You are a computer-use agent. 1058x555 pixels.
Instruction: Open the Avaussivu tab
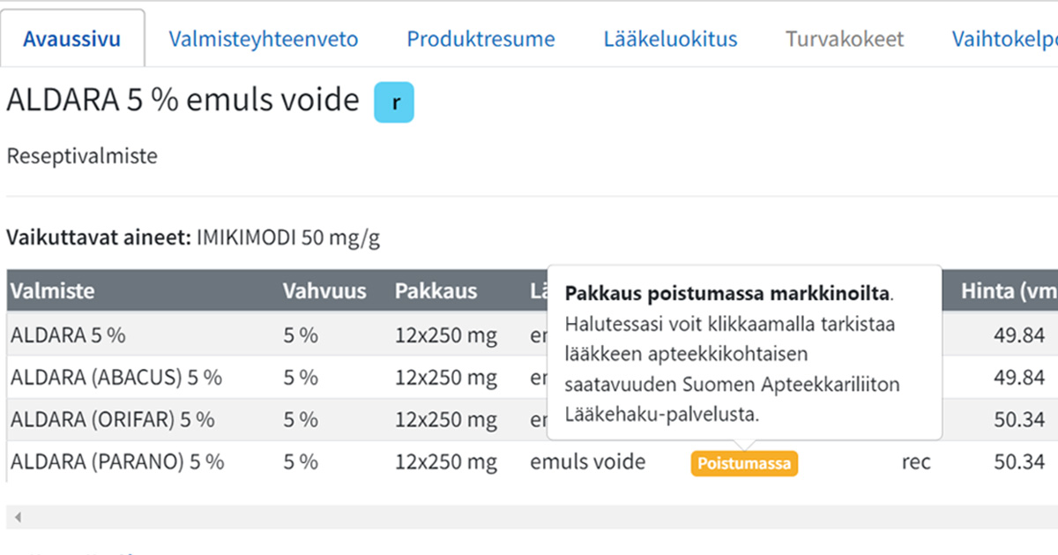72,39
